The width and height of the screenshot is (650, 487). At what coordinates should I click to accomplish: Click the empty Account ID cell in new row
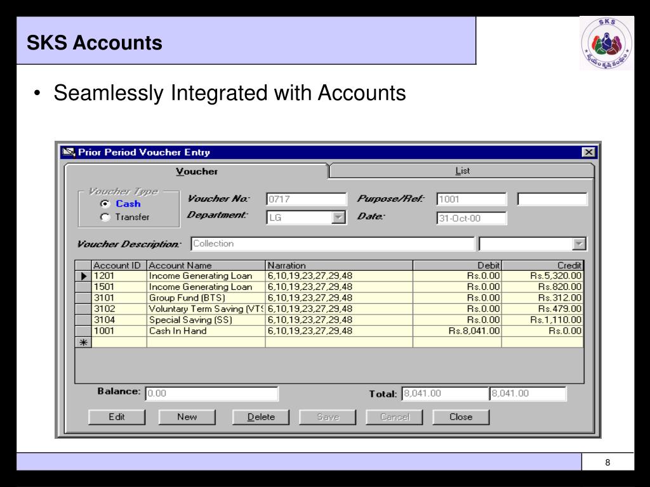pos(119,342)
